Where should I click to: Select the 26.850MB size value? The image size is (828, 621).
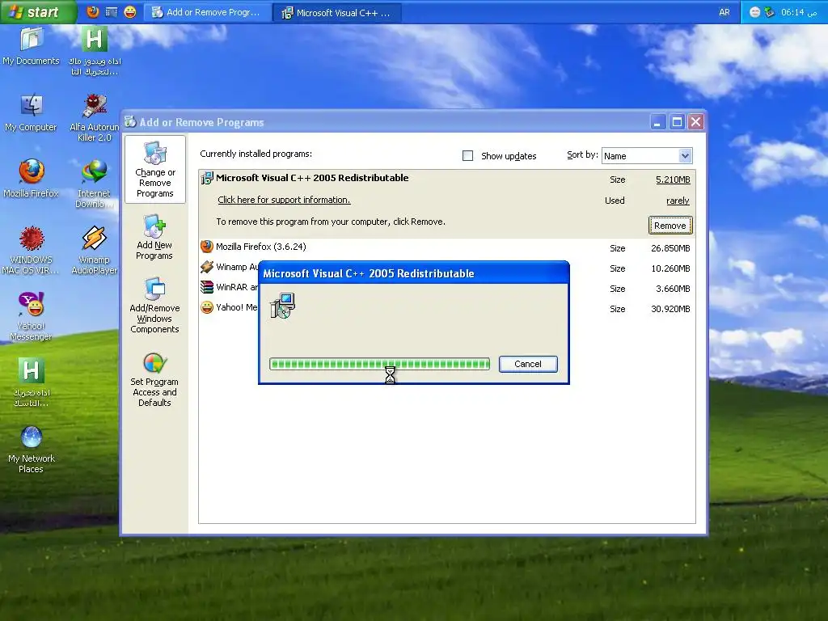click(670, 248)
